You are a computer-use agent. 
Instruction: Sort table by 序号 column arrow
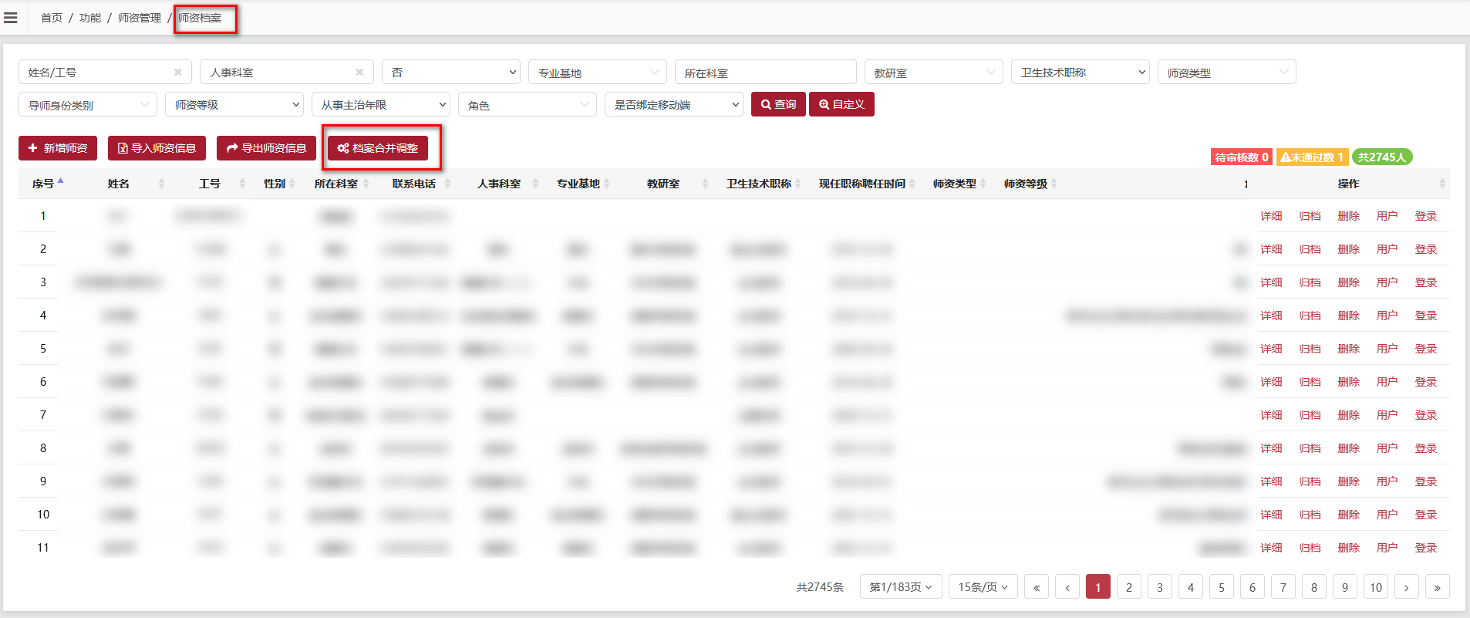point(61,181)
